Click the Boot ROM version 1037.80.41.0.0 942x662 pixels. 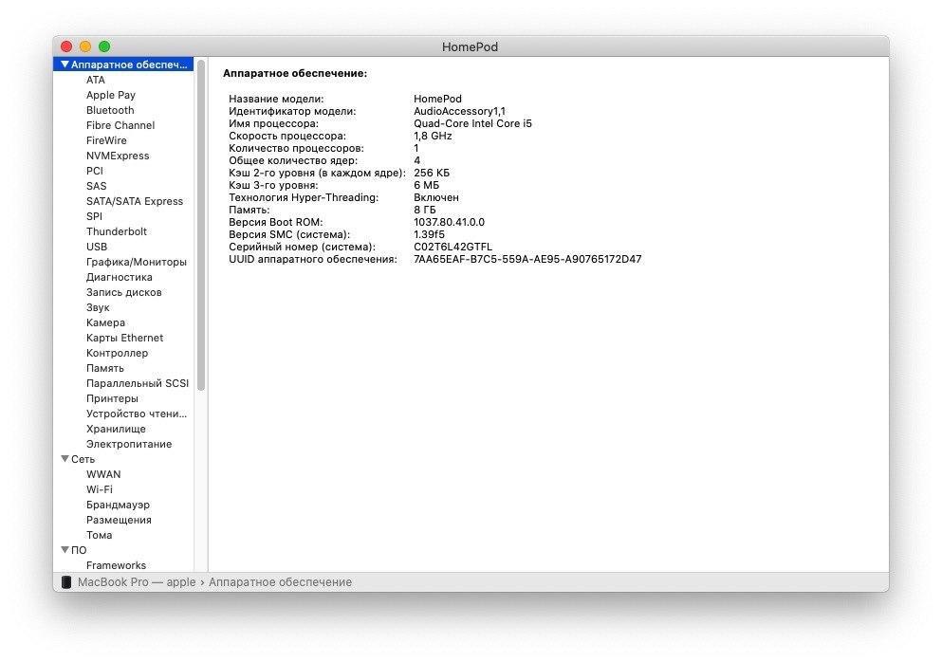pos(449,222)
